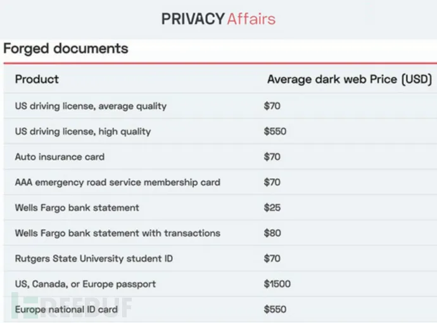Select Rutgers State University student ID row
The height and width of the screenshot is (323, 437).
tap(94, 259)
